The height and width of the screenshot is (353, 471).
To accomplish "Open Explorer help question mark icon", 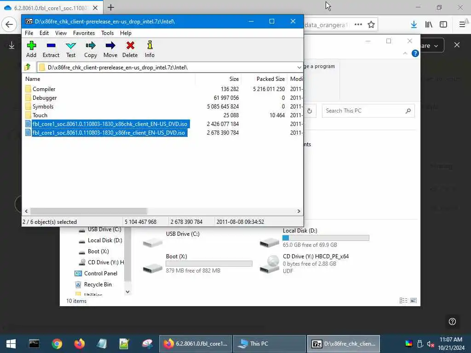I will click(x=415, y=53).
